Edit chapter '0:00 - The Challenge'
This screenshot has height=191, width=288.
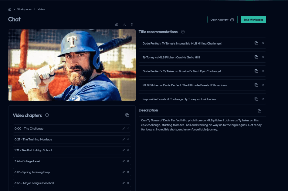click(124, 129)
